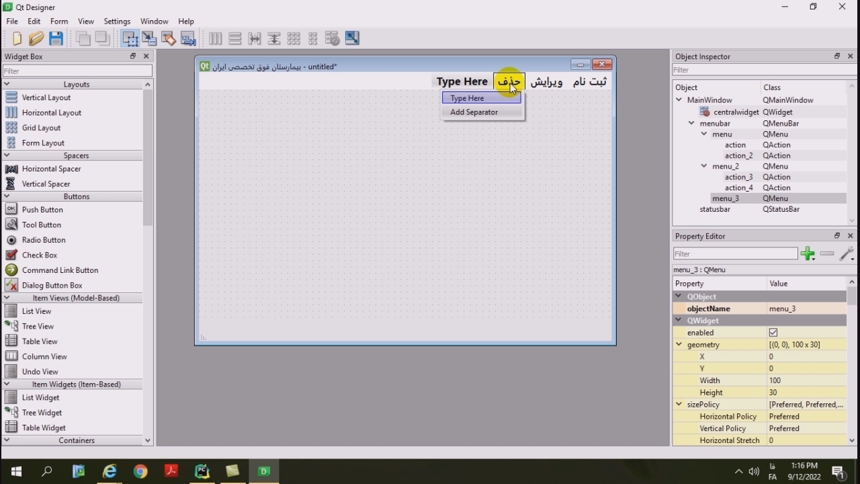Click the Adjust Size toolbar icon
The width and height of the screenshot is (860, 484).
coord(352,39)
